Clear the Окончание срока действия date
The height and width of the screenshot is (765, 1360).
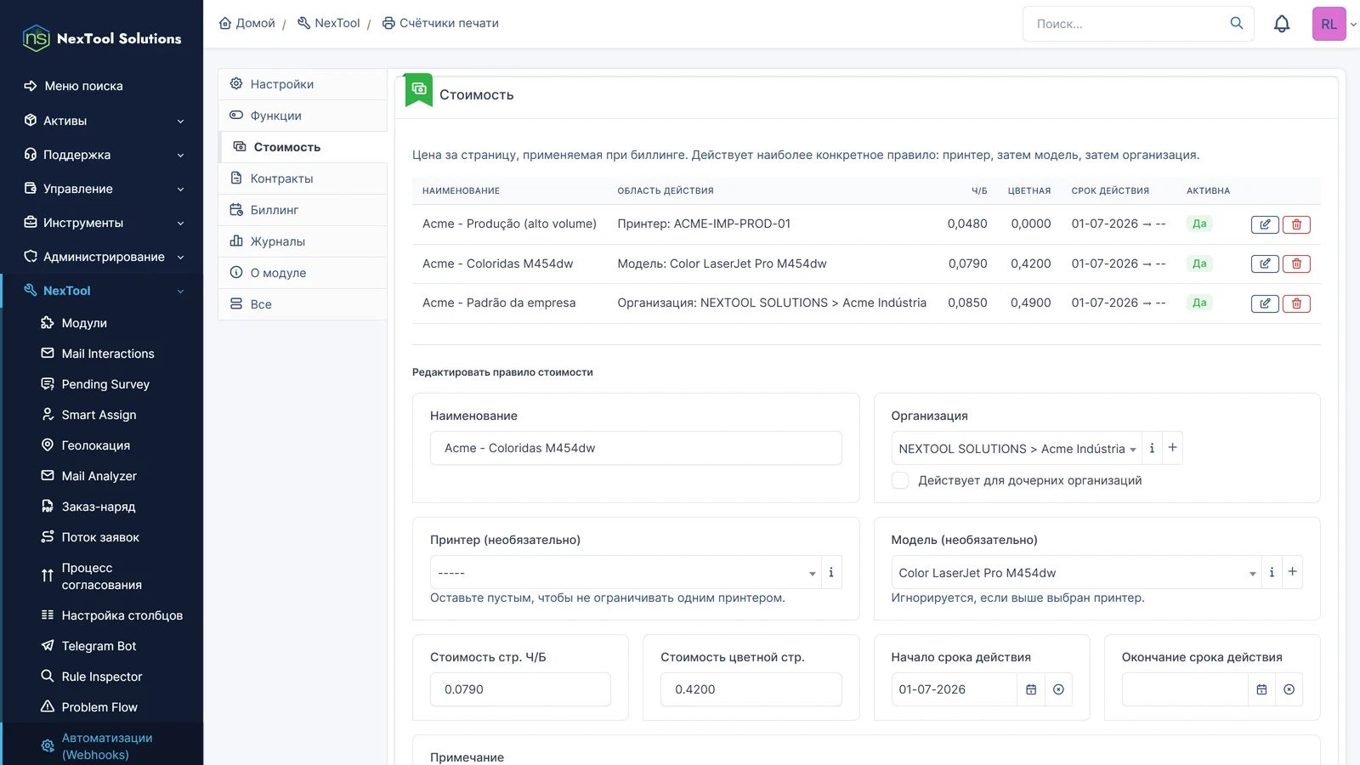pyautogui.click(x=1289, y=689)
